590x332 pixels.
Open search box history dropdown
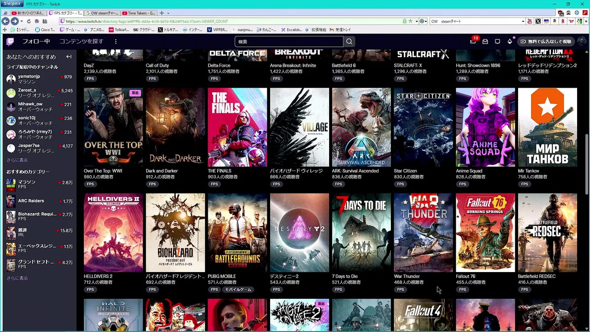pos(523,21)
